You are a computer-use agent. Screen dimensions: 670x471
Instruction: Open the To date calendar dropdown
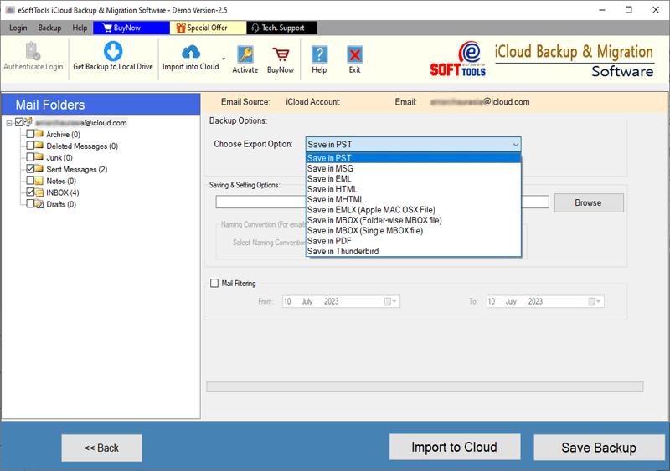pyautogui.click(x=595, y=301)
